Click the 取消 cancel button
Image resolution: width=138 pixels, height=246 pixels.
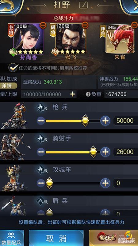56,238
